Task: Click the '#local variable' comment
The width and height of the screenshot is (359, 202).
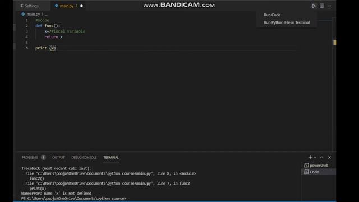Action: (x=68, y=31)
